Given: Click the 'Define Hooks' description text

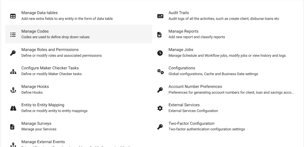Looking at the screenshot, I should (32, 92).
